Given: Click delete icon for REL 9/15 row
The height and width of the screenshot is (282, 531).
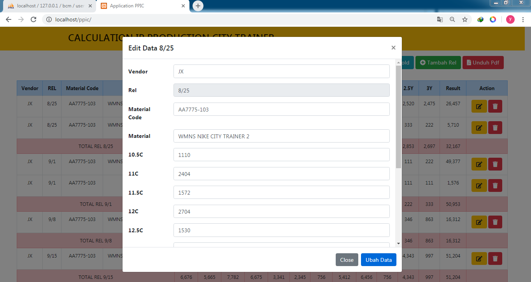Looking at the screenshot, I should (495, 258).
